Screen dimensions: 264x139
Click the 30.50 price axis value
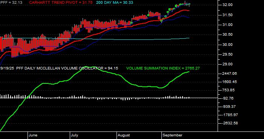tap(228, 35)
